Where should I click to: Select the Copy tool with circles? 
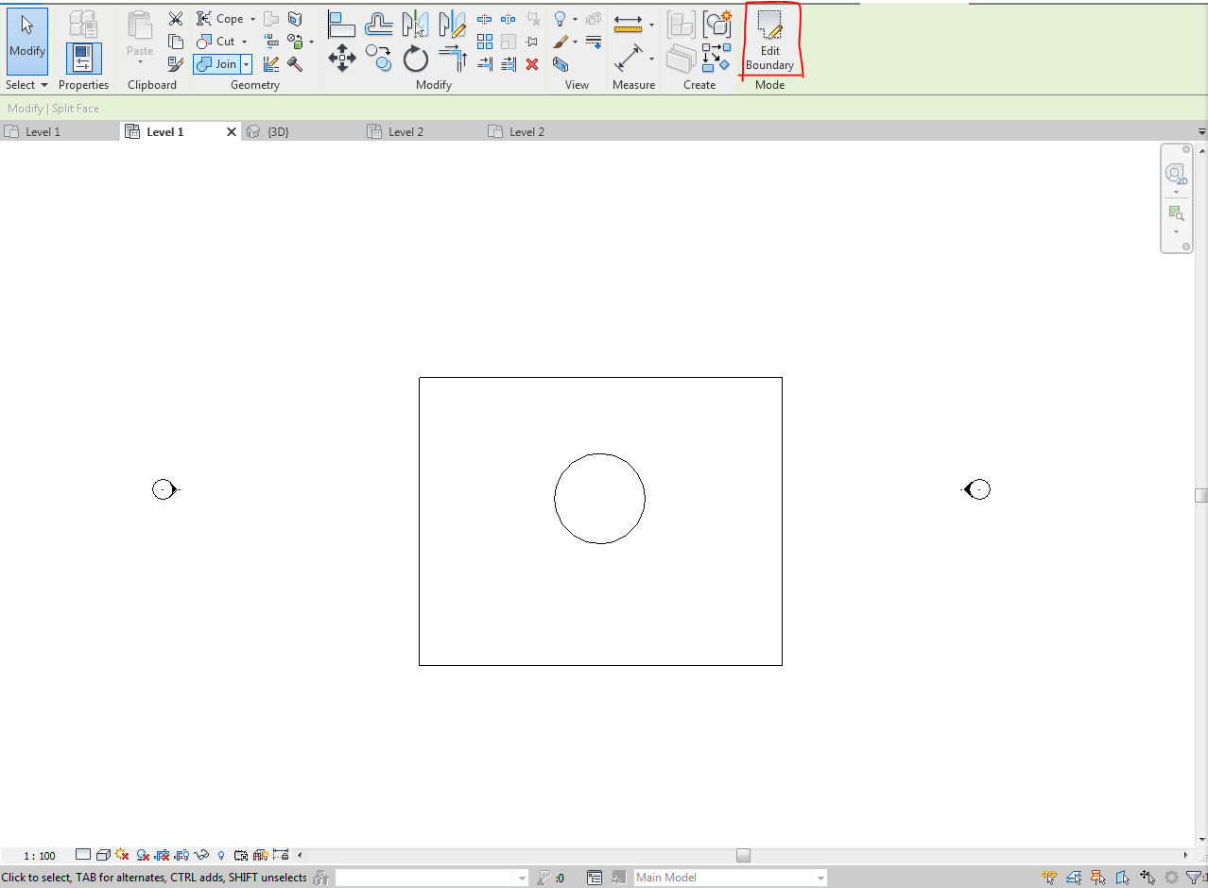(x=379, y=59)
